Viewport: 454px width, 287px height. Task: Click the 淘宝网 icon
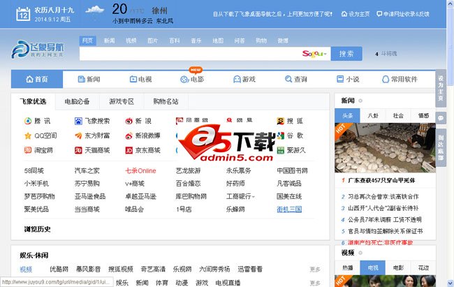pyautogui.click(x=28, y=150)
